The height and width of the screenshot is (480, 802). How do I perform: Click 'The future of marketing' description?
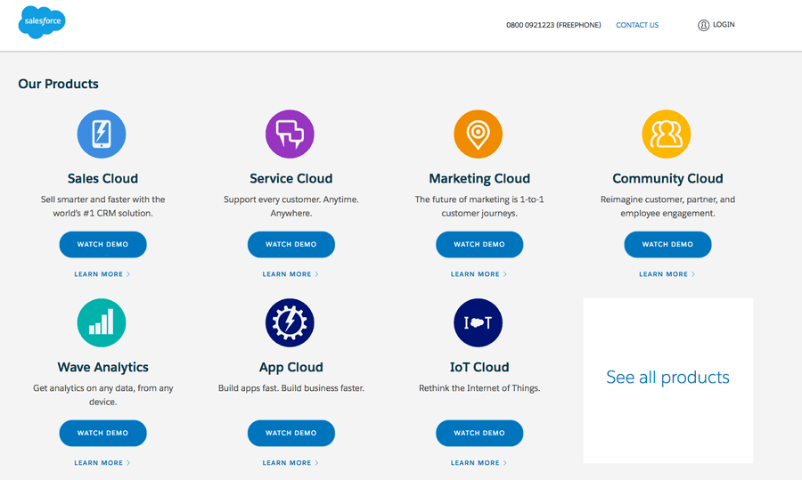(479, 206)
